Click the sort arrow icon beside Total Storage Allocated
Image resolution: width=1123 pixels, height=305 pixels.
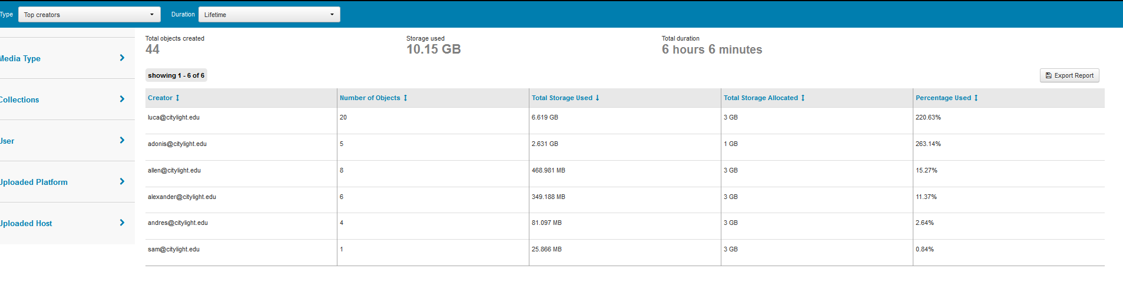tap(803, 98)
